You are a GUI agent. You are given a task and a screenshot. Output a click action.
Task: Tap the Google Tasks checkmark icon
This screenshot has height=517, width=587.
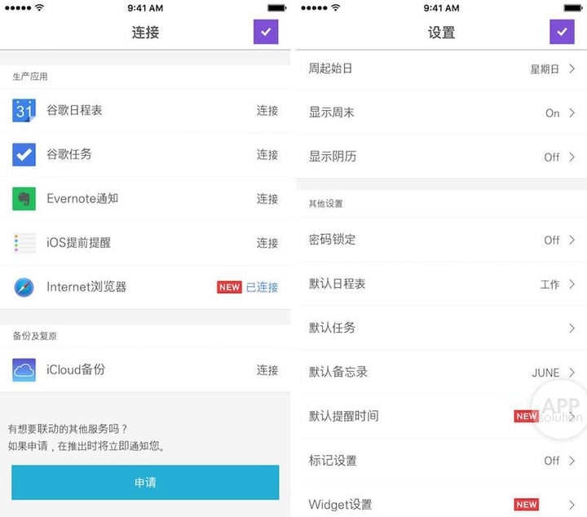click(x=24, y=154)
